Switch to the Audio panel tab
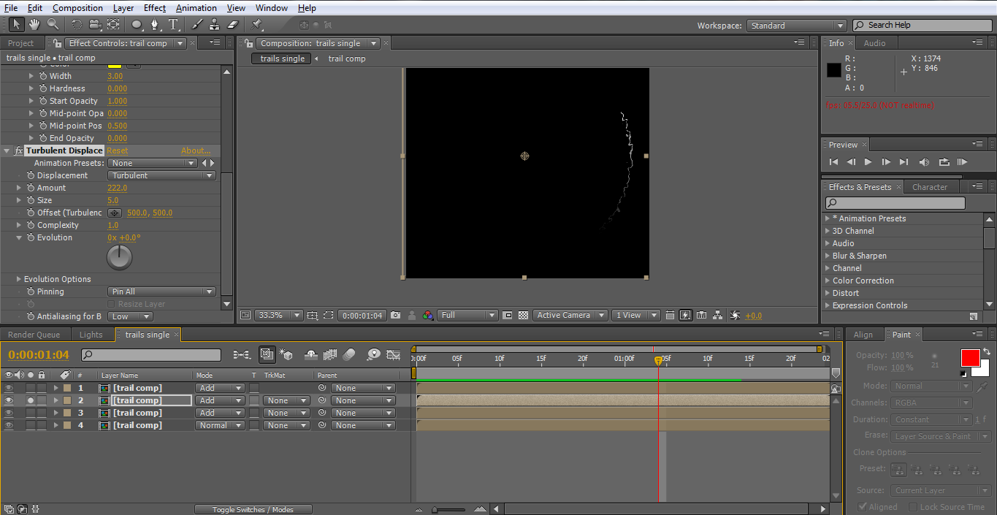The width and height of the screenshot is (997, 515). tap(874, 43)
